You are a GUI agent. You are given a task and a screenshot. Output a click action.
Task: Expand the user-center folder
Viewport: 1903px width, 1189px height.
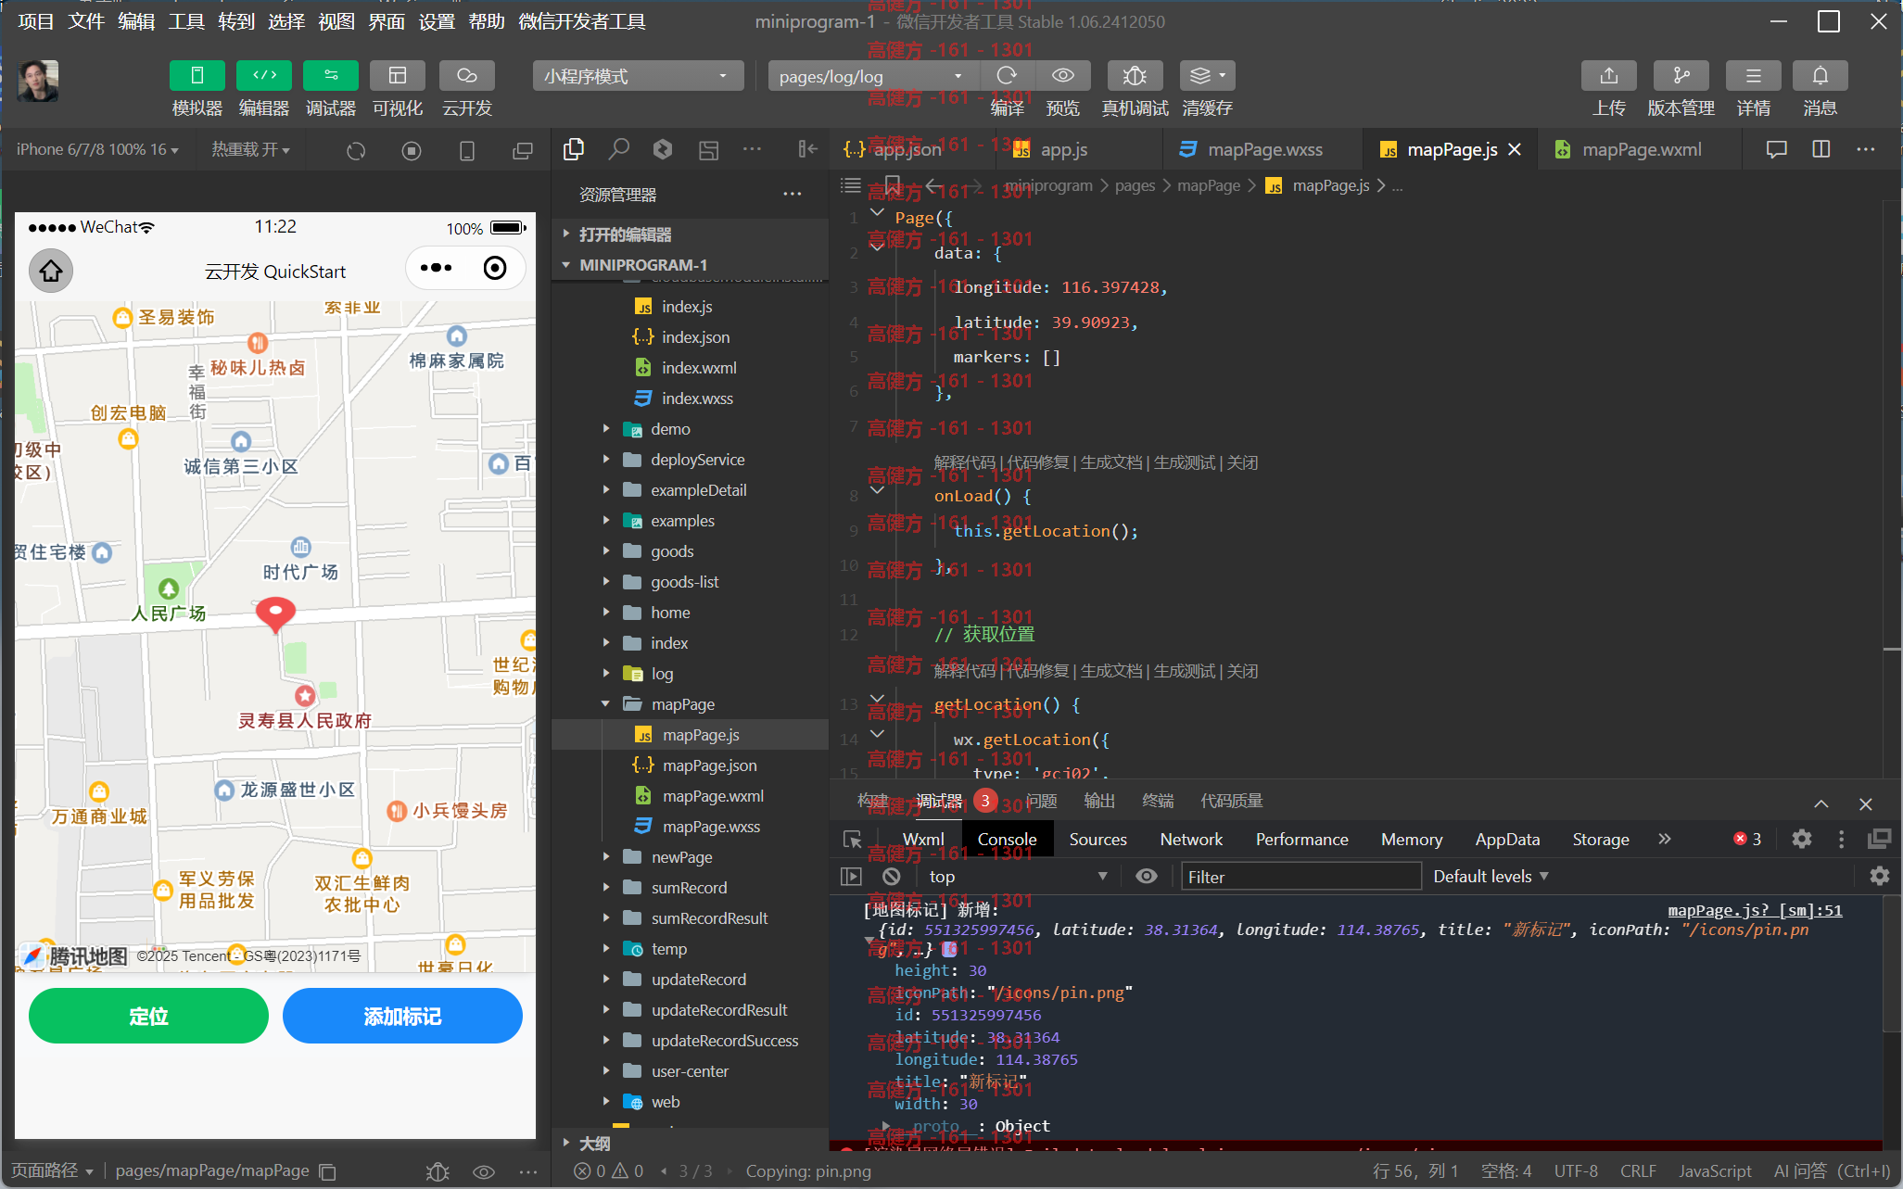click(690, 1071)
